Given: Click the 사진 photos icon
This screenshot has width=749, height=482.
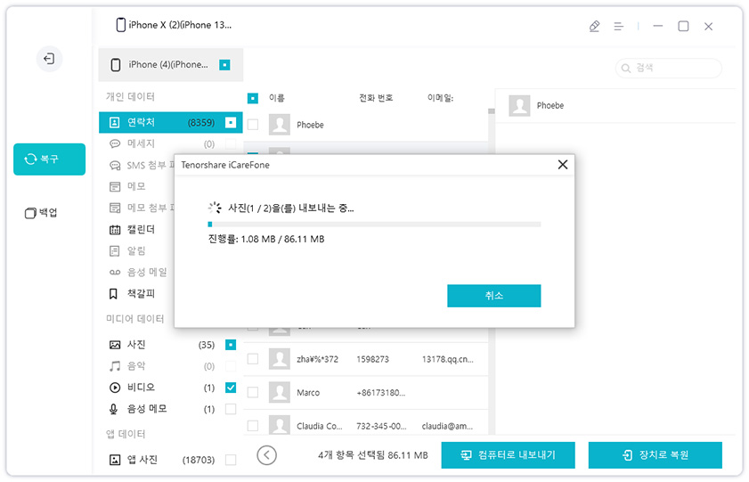Looking at the screenshot, I should 115,345.
